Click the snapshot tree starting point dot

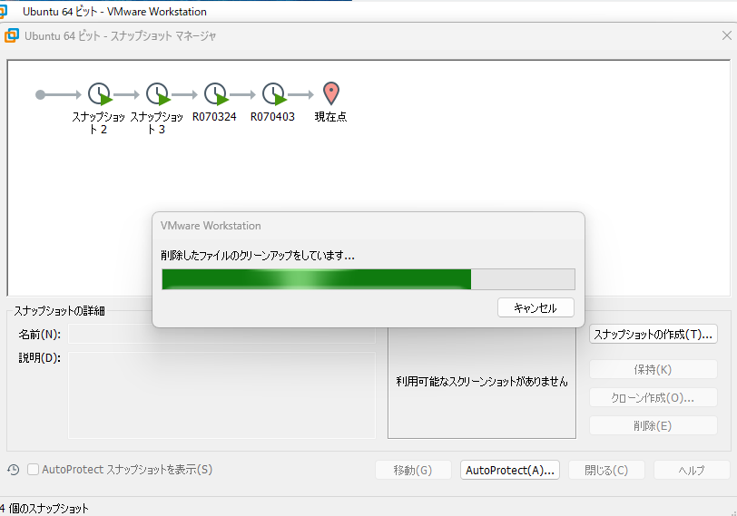pyautogui.click(x=40, y=93)
